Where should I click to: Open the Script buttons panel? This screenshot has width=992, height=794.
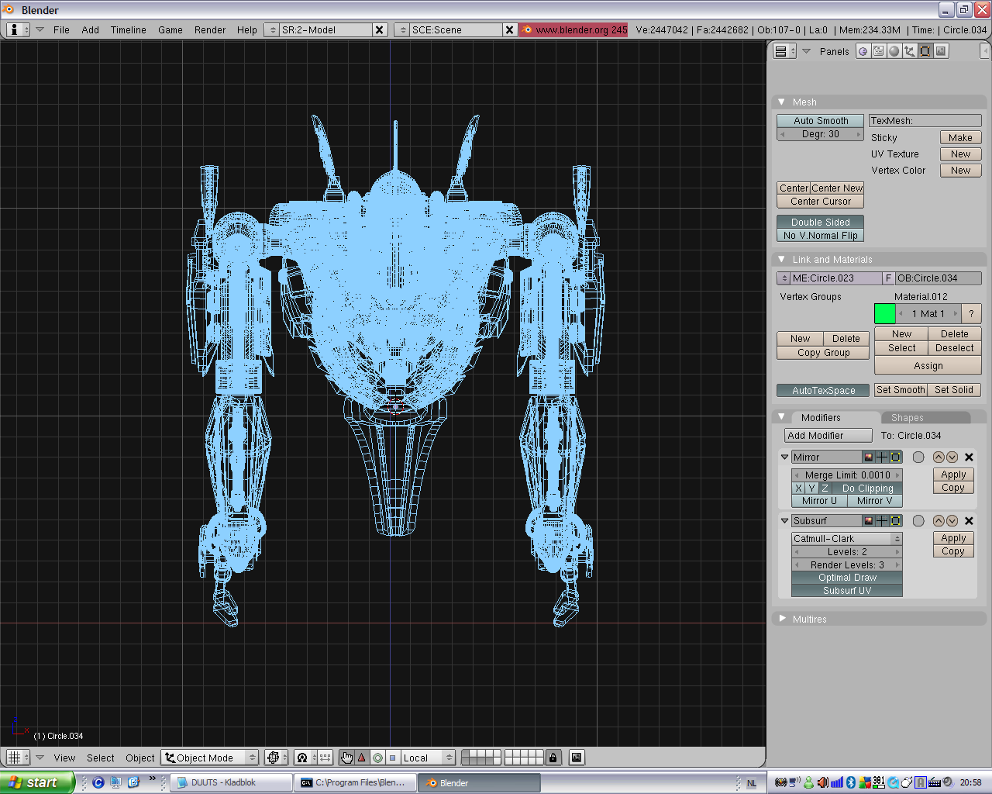(877, 50)
